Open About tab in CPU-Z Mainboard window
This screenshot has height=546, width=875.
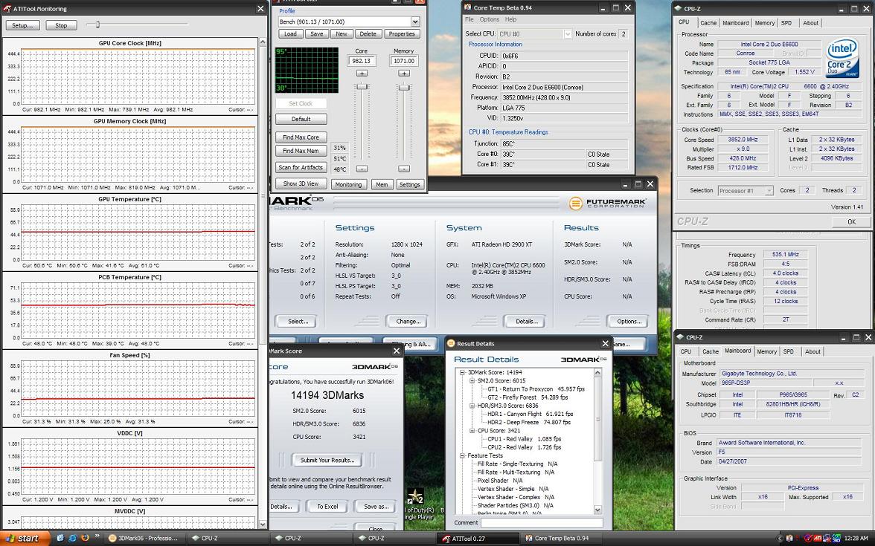coord(812,351)
